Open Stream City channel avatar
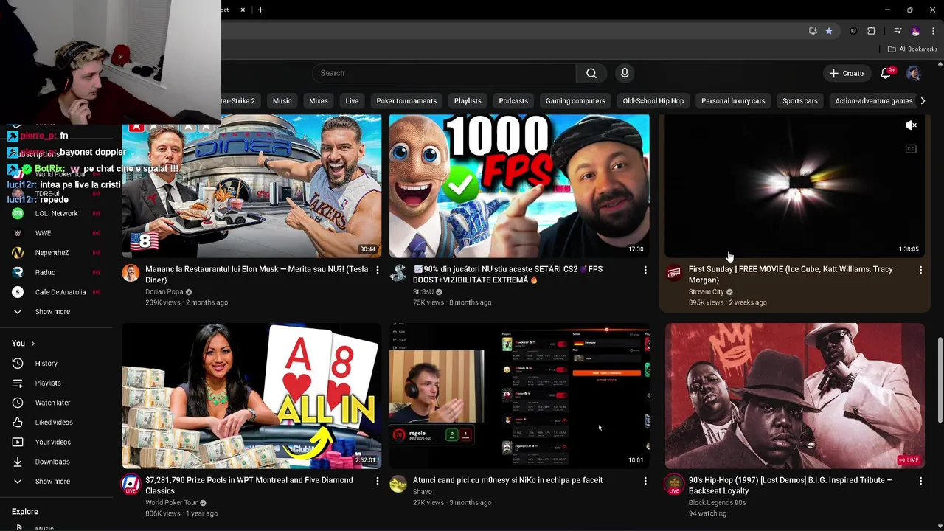 tap(674, 274)
